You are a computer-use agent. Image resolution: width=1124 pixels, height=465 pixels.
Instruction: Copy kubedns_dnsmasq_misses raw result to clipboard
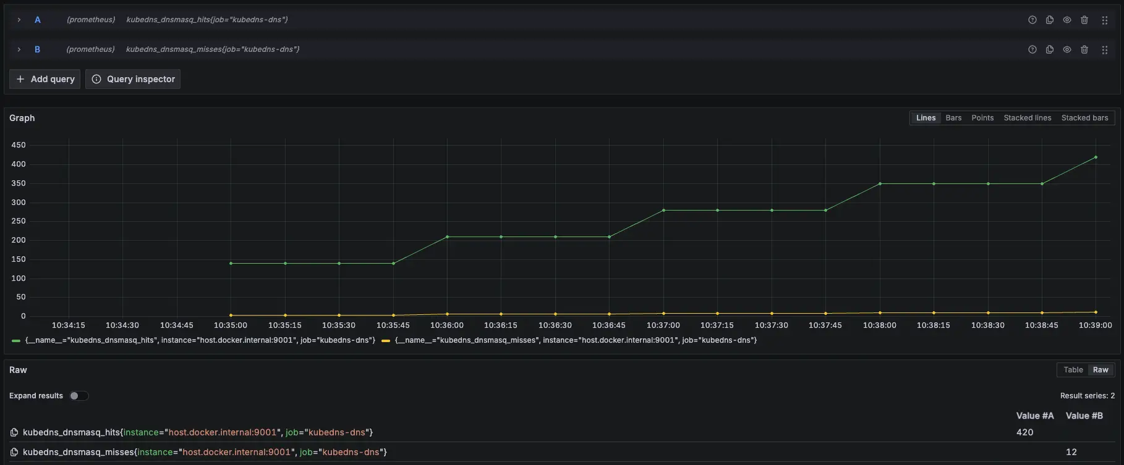coord(14,452)
